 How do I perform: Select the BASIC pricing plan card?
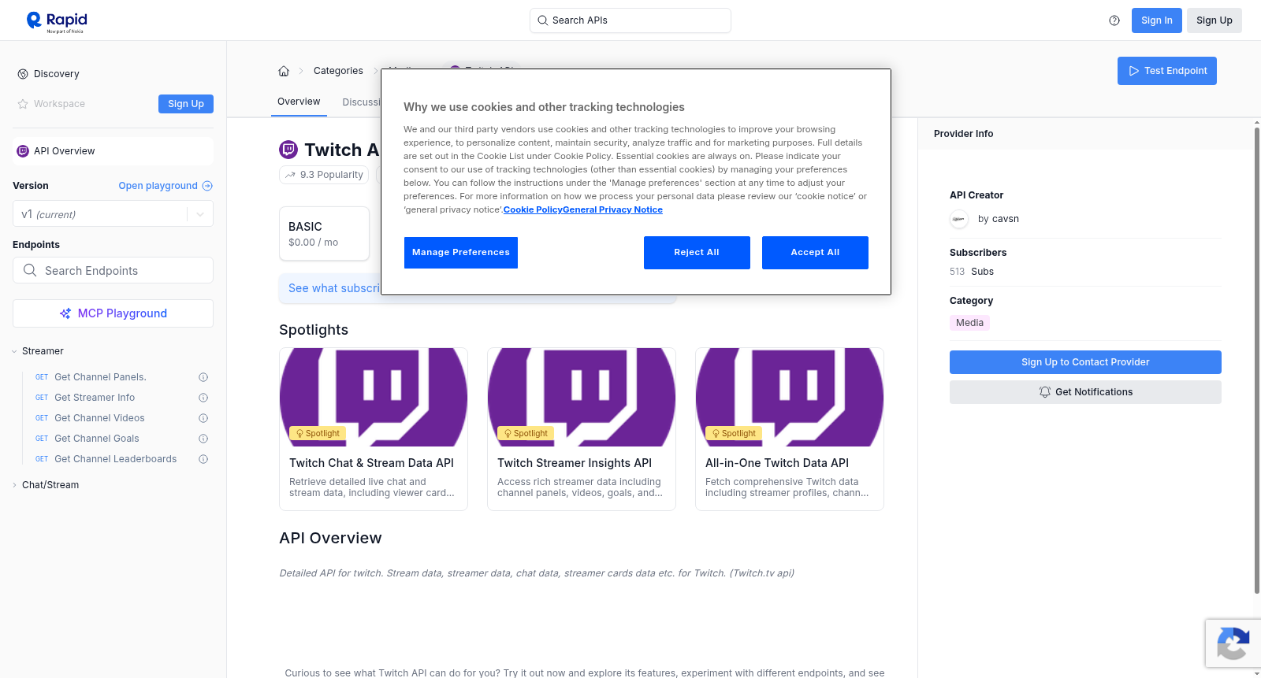tap(324, 234)
